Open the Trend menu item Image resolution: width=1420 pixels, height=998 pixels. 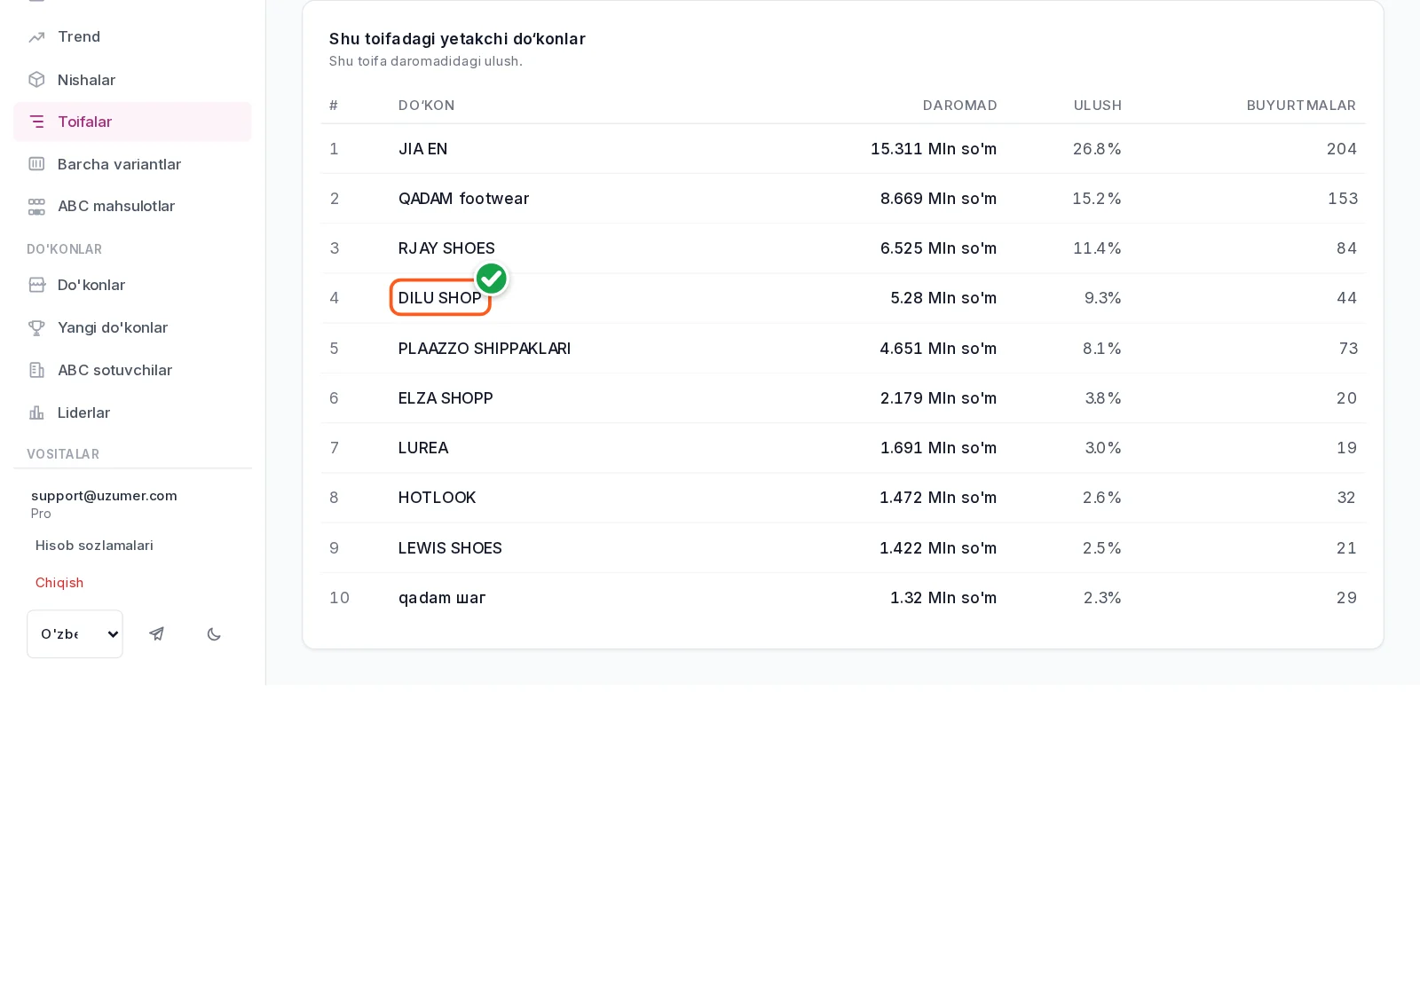point(132,36)
